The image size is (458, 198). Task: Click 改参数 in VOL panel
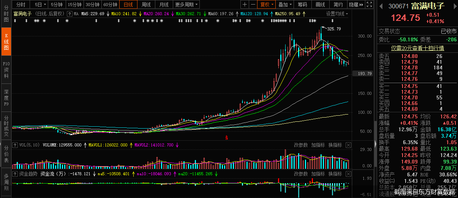(x=301, y=145)
